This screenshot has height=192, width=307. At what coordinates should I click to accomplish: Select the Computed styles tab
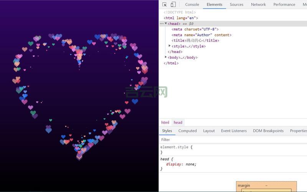click(187, 131)
